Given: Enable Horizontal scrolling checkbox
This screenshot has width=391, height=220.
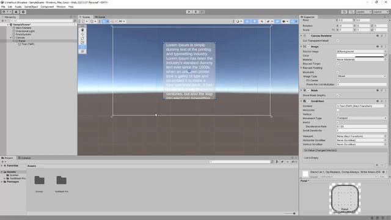Looking at the screenshot, I should [x=338, y=110].
